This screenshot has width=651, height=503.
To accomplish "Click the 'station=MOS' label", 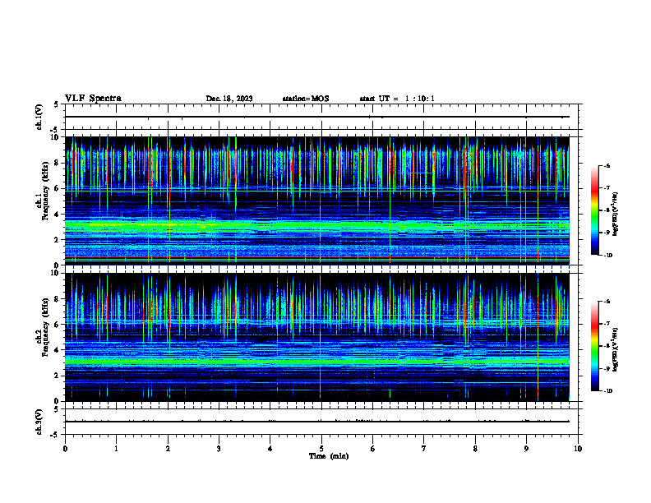I will coord(306,99).
